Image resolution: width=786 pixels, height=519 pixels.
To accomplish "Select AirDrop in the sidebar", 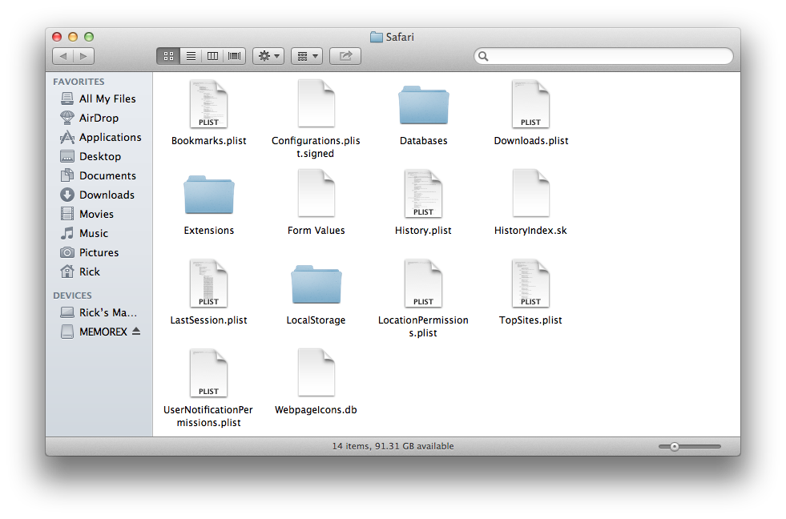I will tap(99, 118).
